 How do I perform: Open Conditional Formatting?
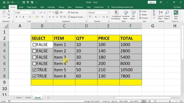click(116, 15)
